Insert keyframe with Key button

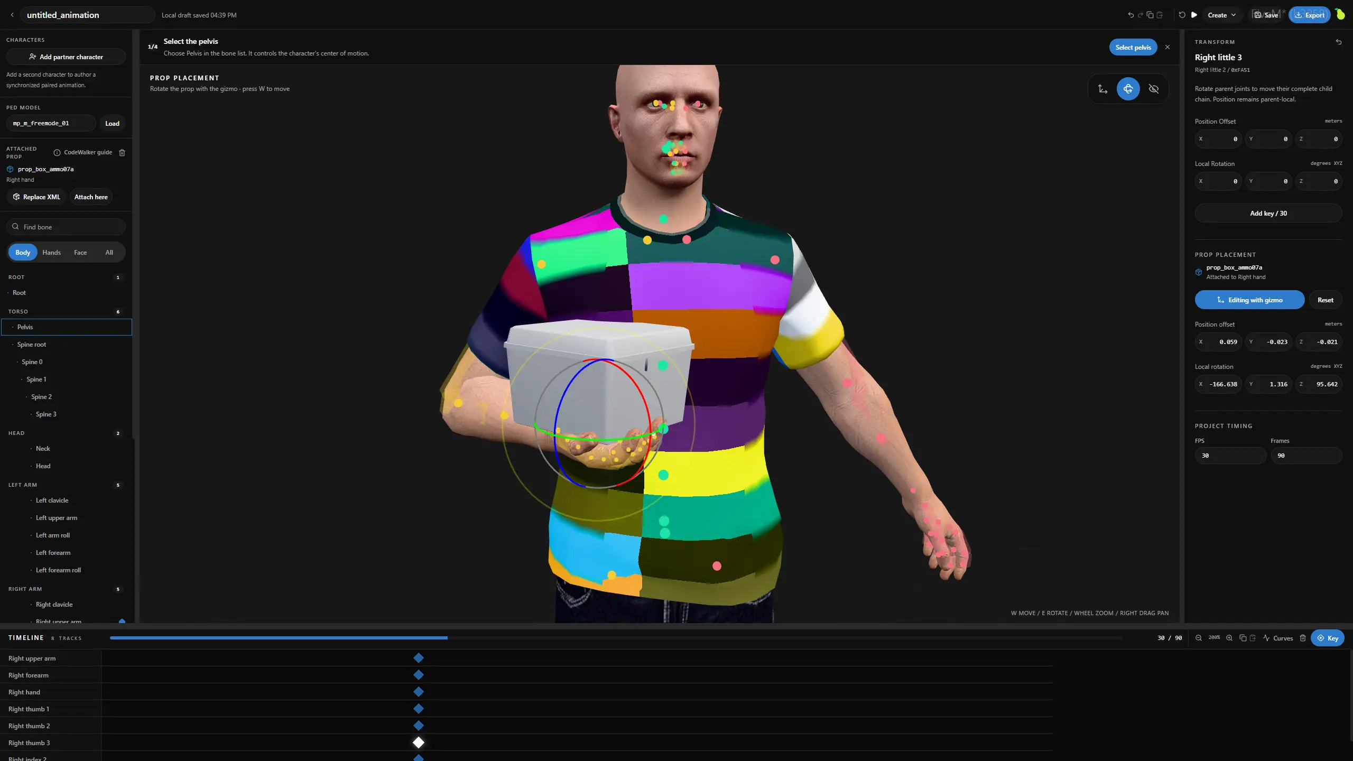pyautogui.click(x=1327, y=638)
